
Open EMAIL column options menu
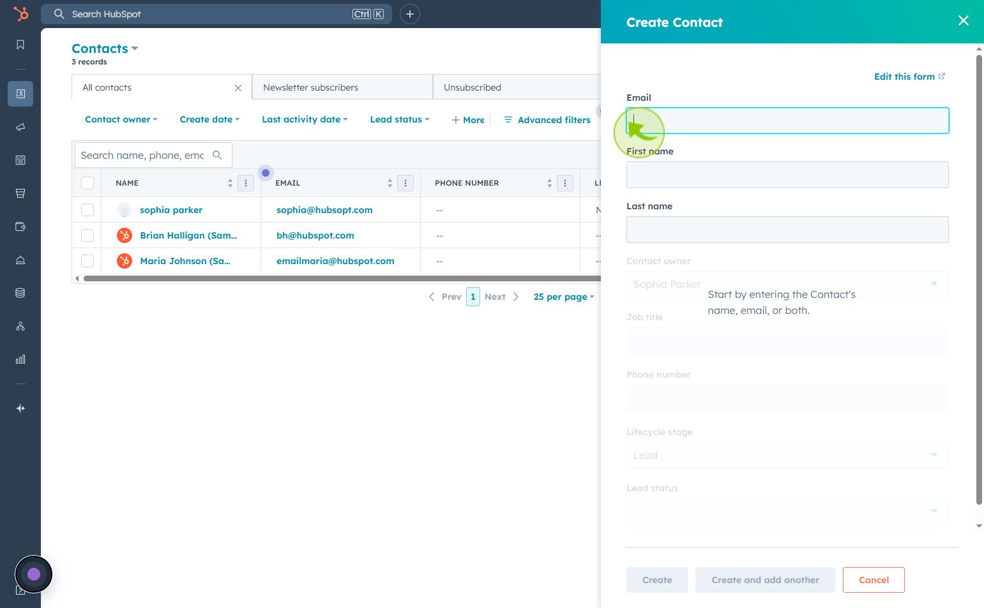tap(405, 183)
